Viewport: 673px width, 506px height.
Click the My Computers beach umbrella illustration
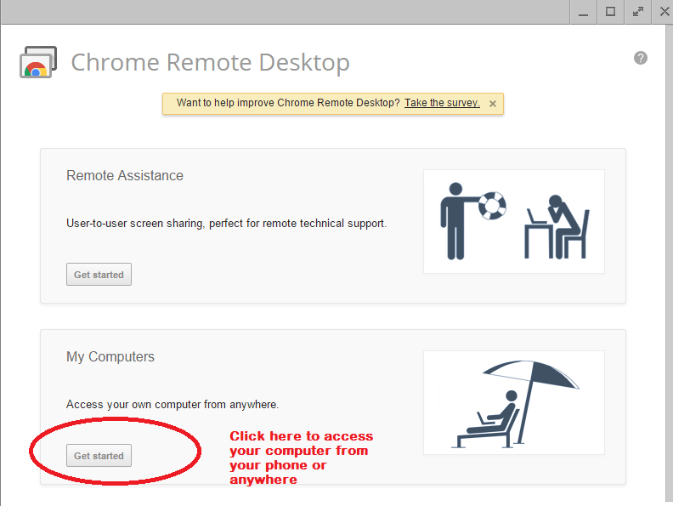[x=514, y=402]
